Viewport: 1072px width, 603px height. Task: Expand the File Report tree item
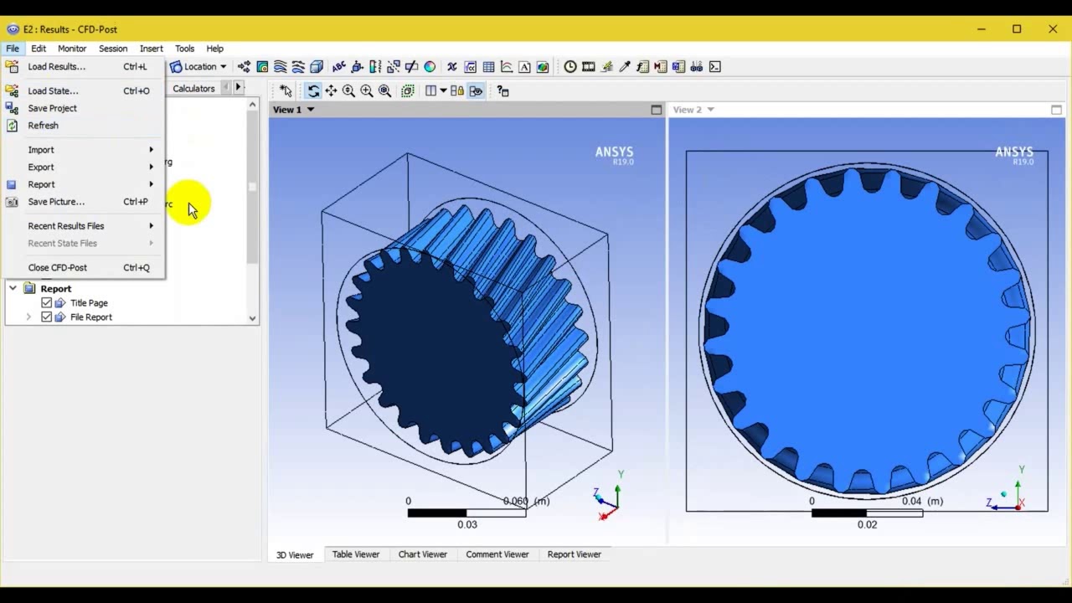click(28, 317)
